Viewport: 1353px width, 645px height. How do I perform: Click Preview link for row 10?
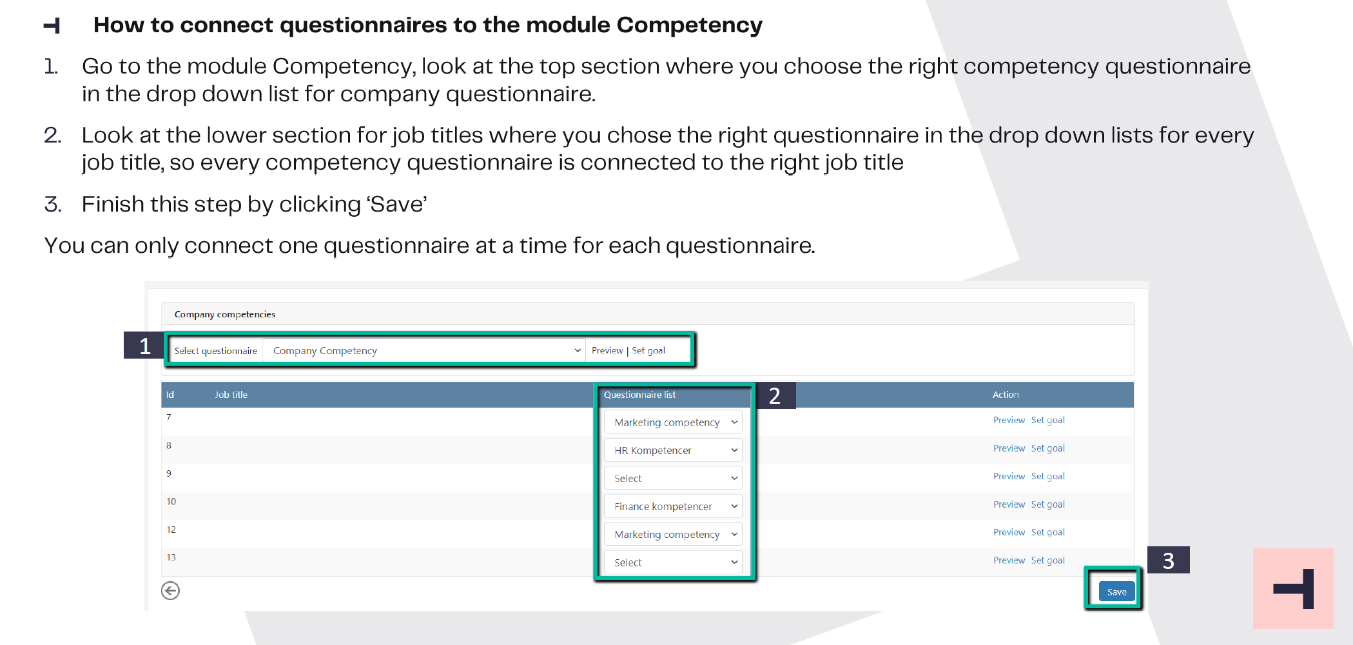(1009, 504)
